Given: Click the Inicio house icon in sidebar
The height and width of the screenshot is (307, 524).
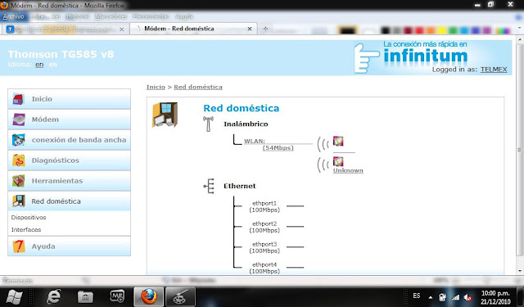Looking at the screenshot, I should (18, 99).
